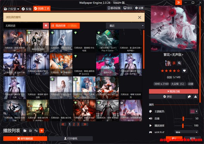Adjust the 音量 volume slider
The height and width of the screenshot is (144, 204).
click(x=183, y=119)
